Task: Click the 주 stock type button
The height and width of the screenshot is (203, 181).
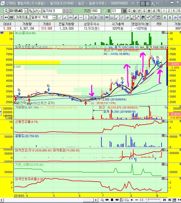Action: tap(6, 11)
